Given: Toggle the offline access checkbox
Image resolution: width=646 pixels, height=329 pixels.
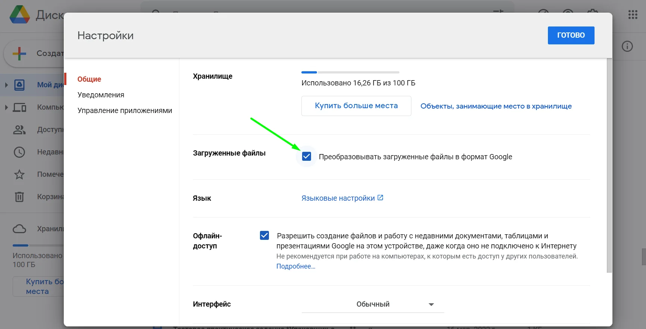Looking at the screenshot, I should point(264,235).
